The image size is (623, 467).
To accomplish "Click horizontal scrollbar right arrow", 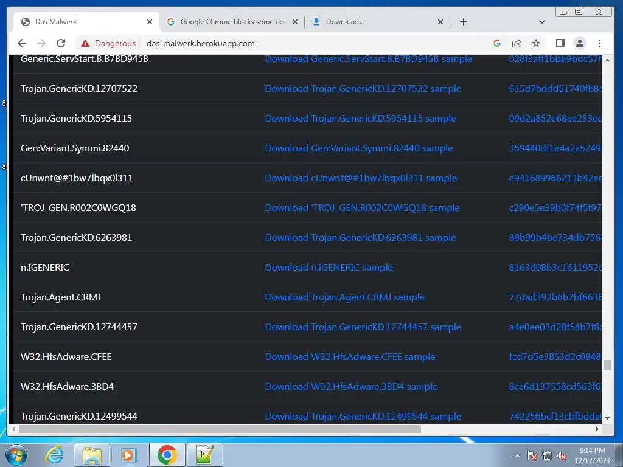I will tap(597, 429).
